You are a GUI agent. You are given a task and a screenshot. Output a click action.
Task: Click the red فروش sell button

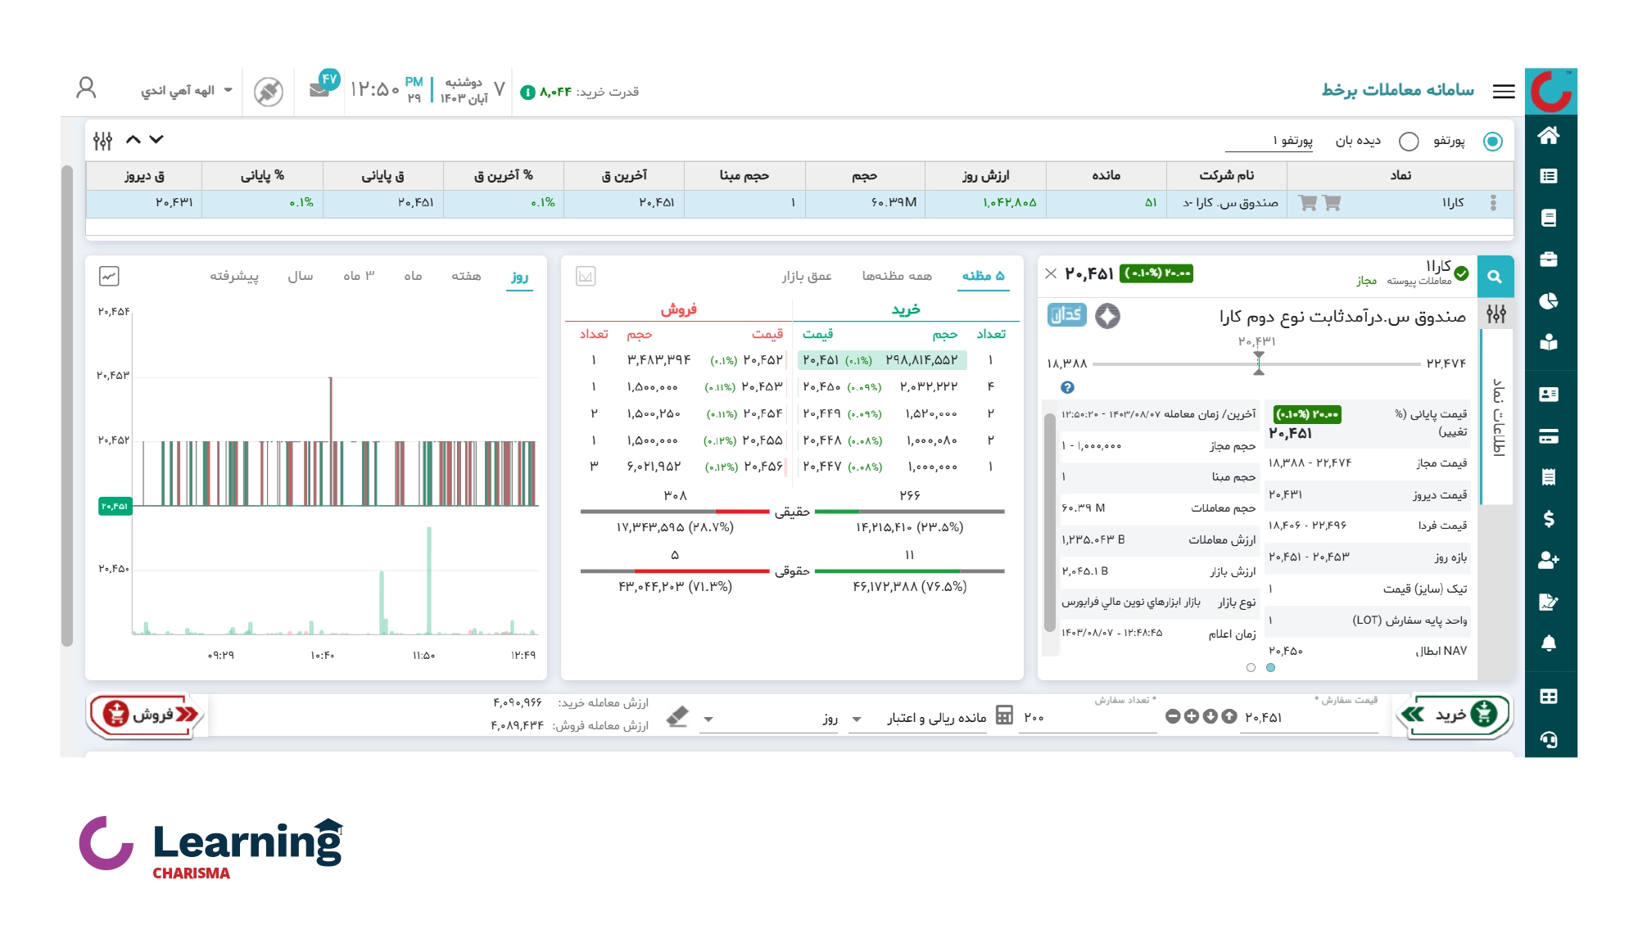(x=147, y=715)
